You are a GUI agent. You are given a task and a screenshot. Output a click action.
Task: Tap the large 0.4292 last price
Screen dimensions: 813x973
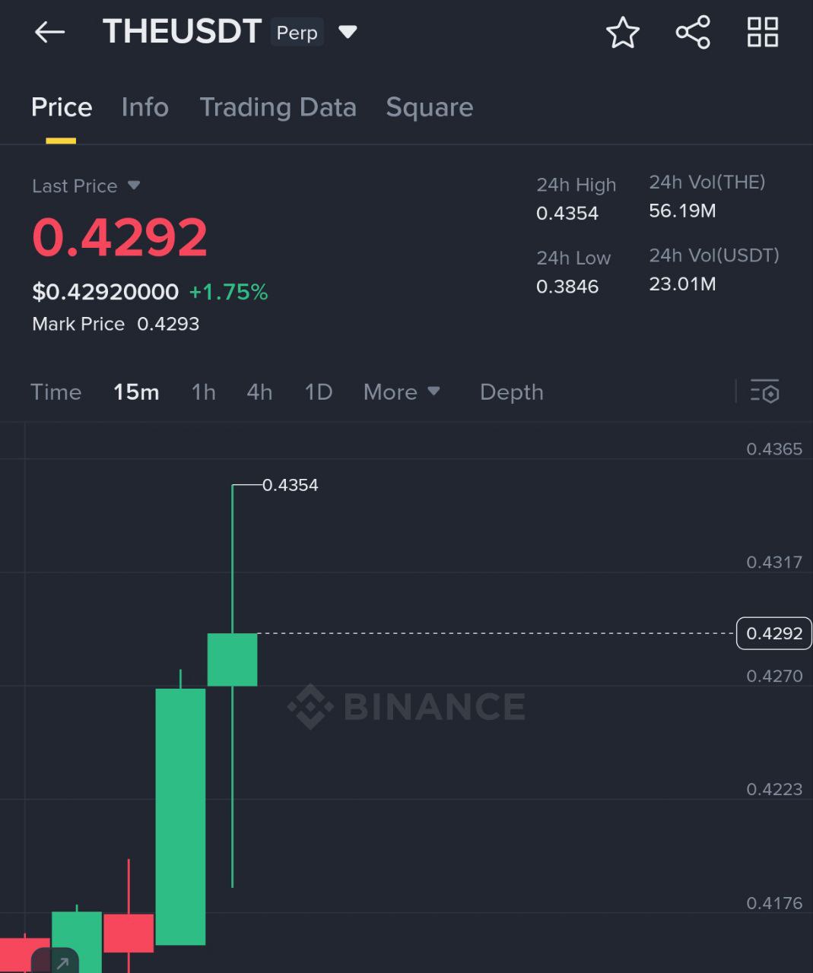[x=119, y=237]
